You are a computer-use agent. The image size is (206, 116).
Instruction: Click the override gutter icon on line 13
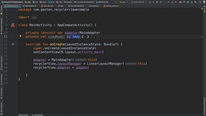click(13, 44)
